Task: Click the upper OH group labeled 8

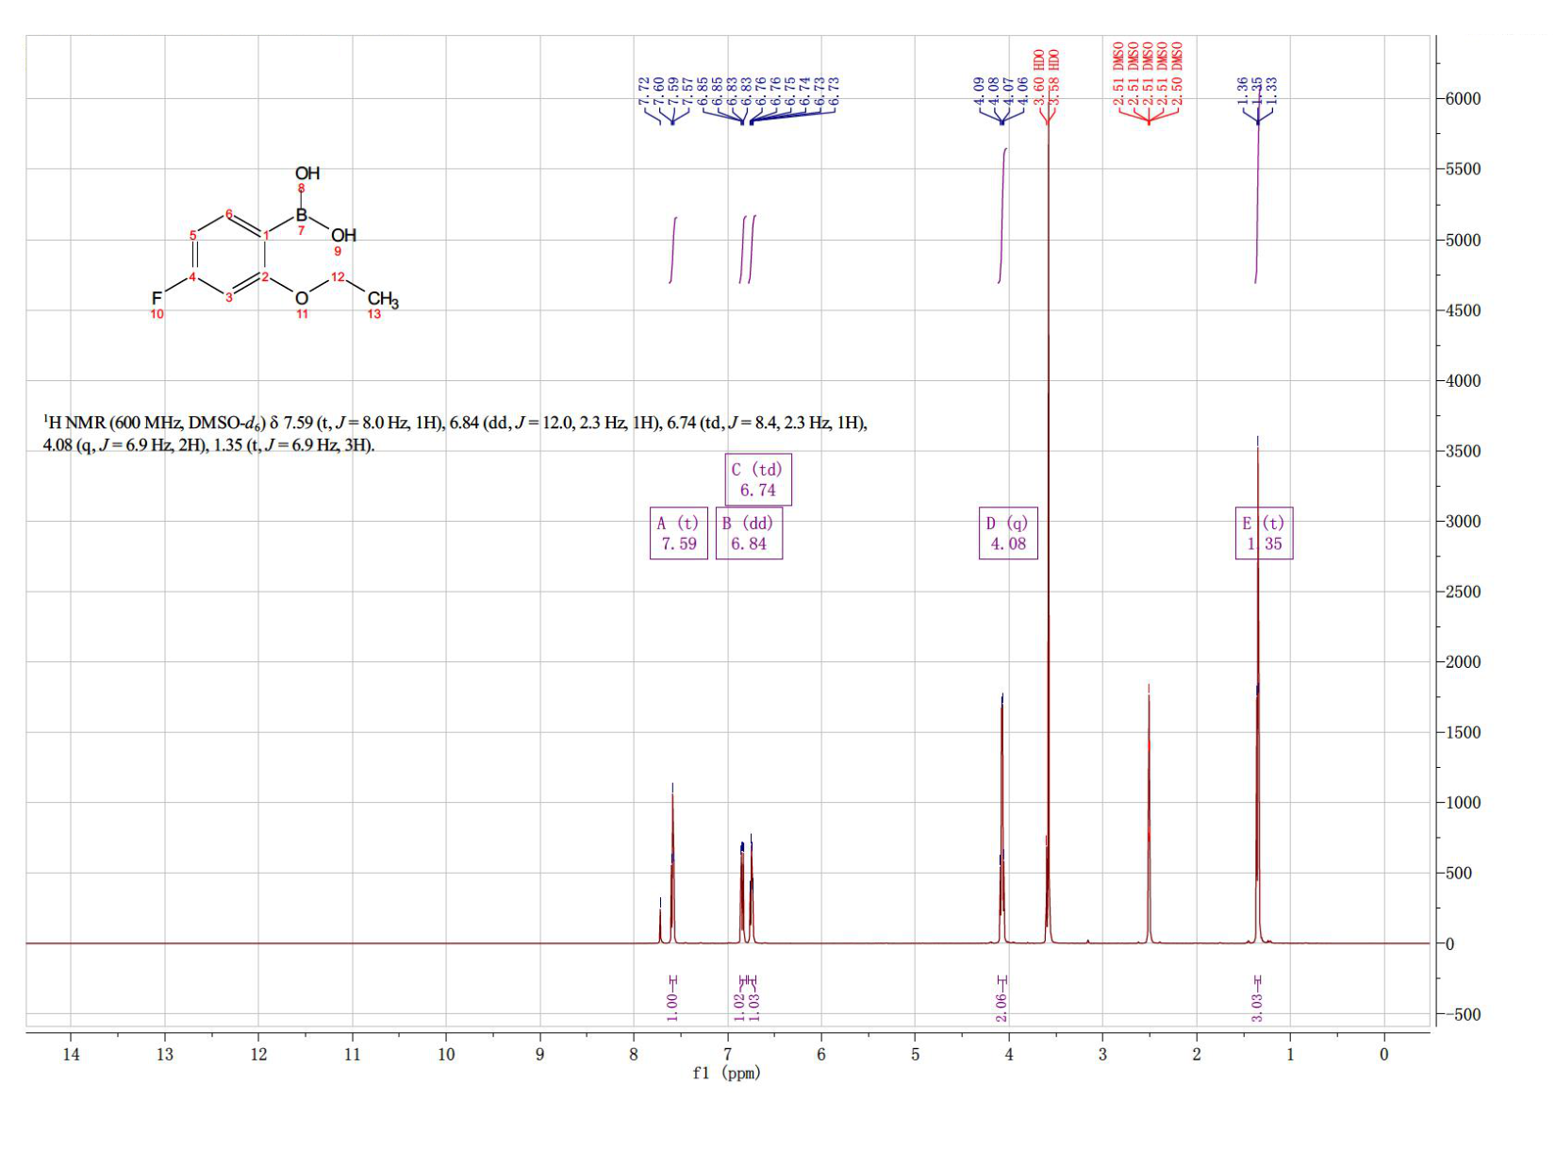Action: [x=307, y=174]
